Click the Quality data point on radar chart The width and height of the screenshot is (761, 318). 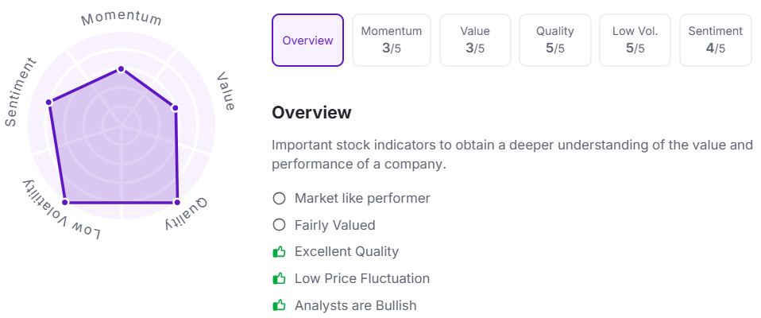click(177, 202)
